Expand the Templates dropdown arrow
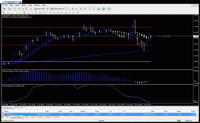Viewport: 200px width, 123px height. point(111,9)
